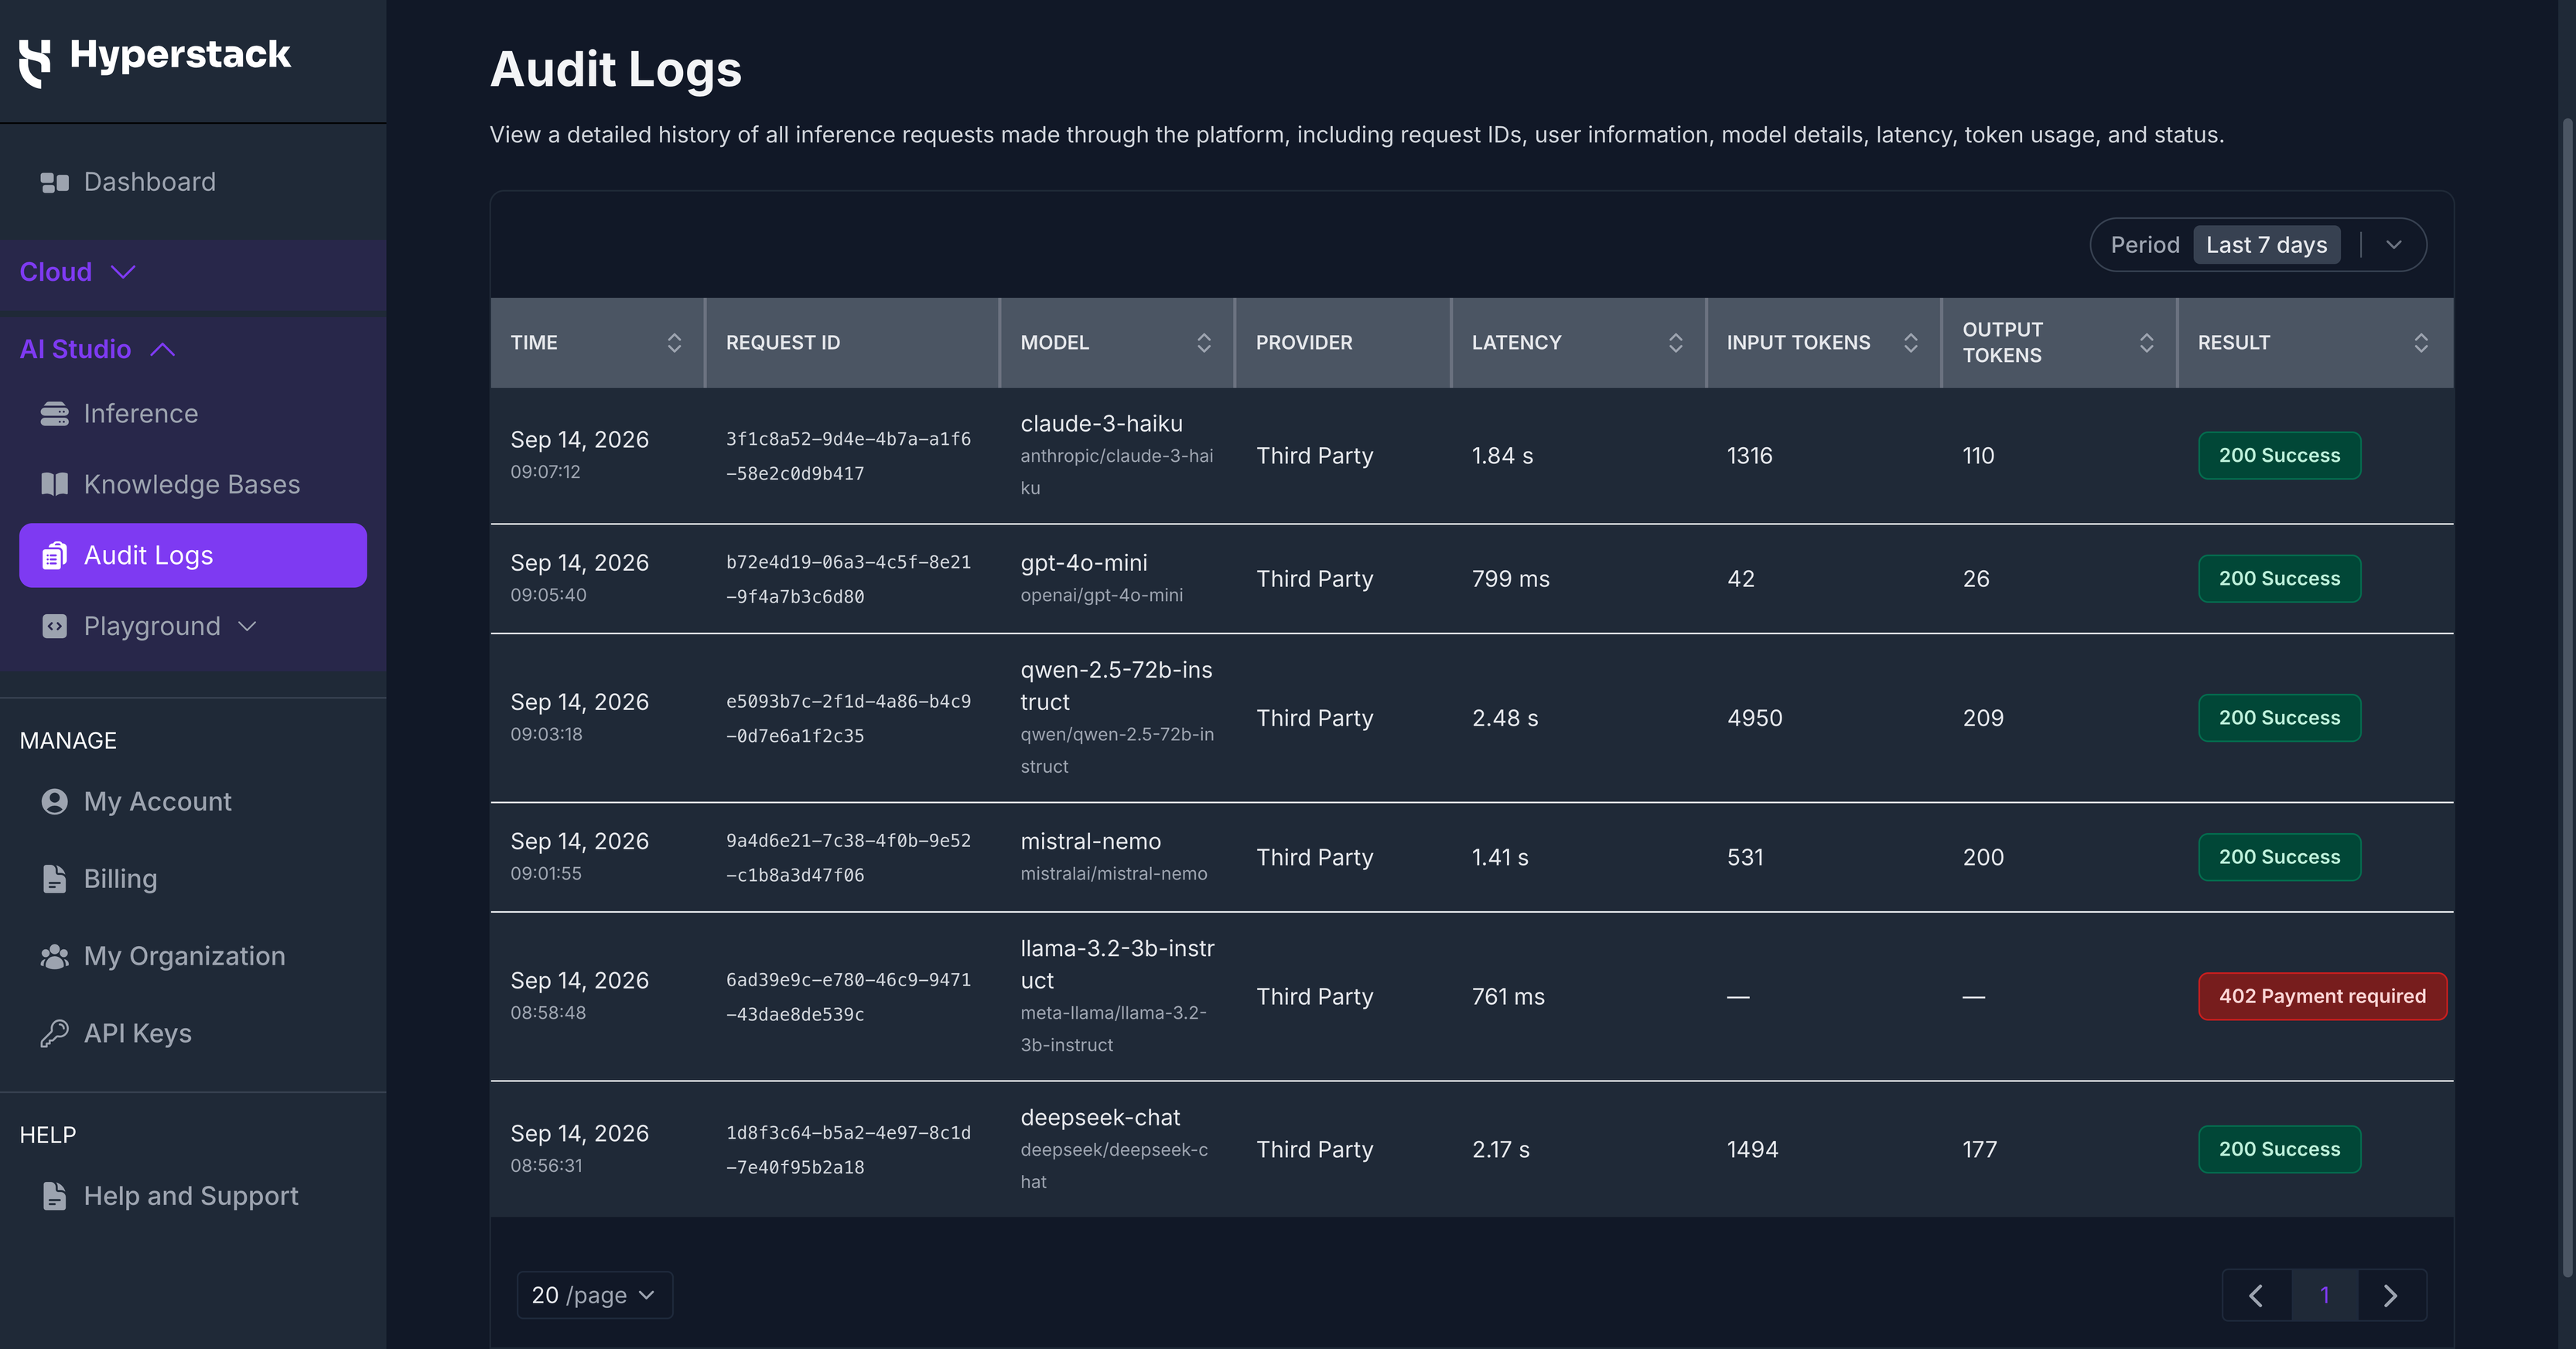The image size is (2576, 1349).
Task: Go to previous page arrow
Action: point(2257,1296)
